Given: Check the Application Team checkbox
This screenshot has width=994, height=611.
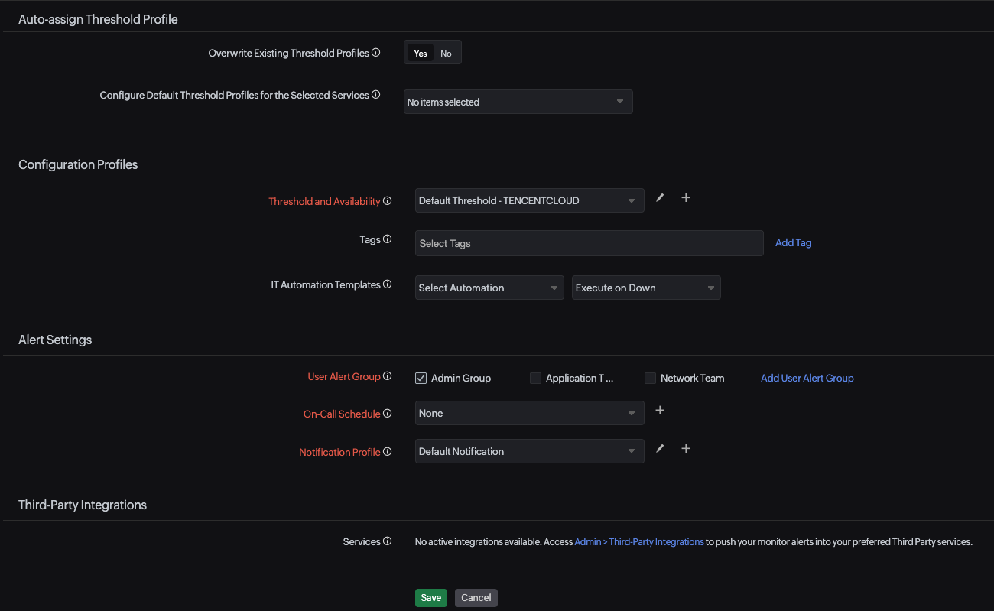Looking at the screenshot, I should click(535, 378).
